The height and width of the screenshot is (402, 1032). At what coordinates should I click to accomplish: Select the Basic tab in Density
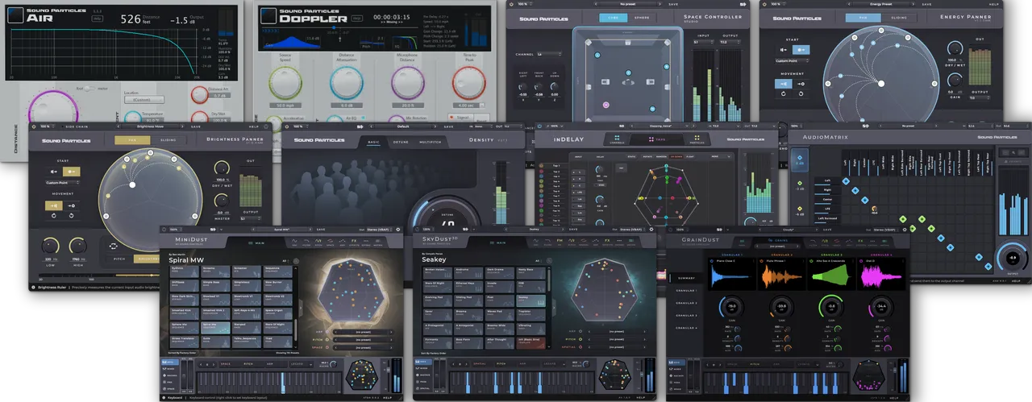tap(374, 140)
